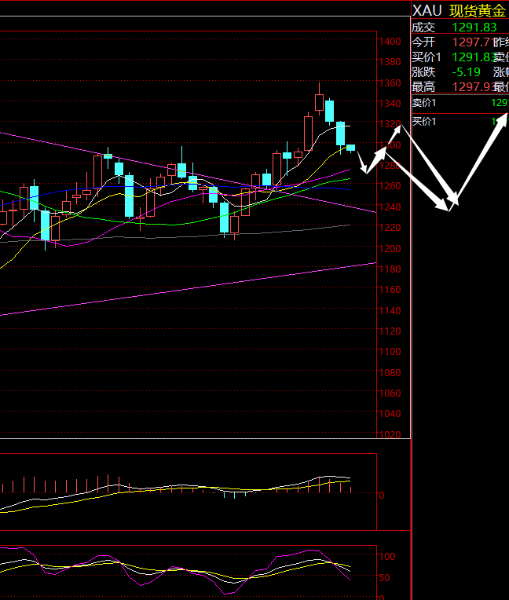Click the 今开 opening price 1297.7
The image size is (509, 600).
coord(471,42)
